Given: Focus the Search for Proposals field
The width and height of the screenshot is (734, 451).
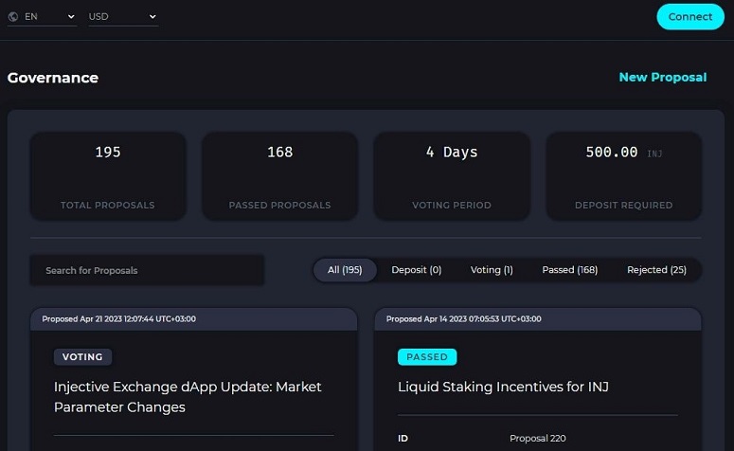Looking at the screenshot, I should 147,271.
